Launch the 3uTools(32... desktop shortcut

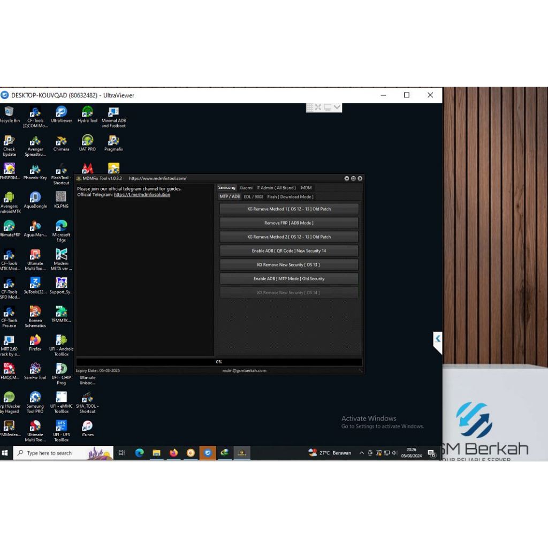[x=35, y=286]
